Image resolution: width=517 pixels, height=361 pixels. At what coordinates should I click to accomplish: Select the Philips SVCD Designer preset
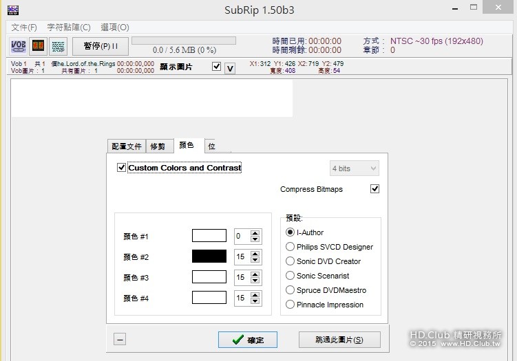pos(290,247)
